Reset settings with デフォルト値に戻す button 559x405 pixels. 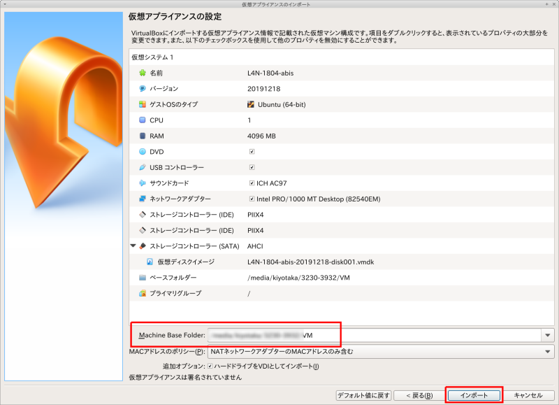point(363,395)
